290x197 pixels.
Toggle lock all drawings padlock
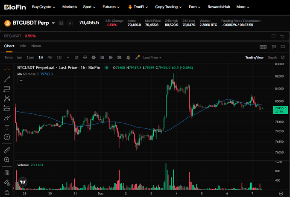pos(7,192)
